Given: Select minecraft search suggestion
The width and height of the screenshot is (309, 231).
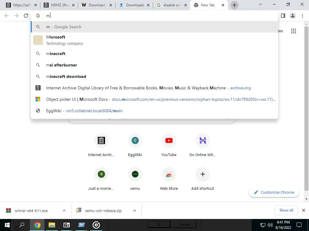Looking at the screenshot, I should 154,54.
